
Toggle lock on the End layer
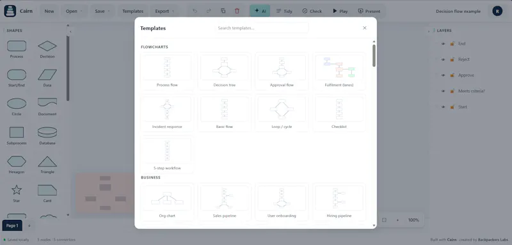(452, 43)
